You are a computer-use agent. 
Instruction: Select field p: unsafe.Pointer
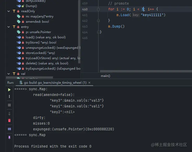tap(38, 32)
